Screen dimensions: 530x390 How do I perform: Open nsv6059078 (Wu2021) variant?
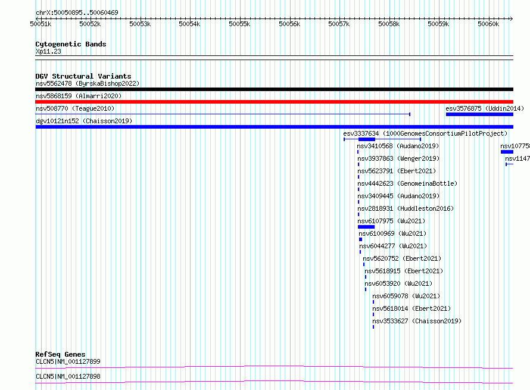tap(406, 296)
